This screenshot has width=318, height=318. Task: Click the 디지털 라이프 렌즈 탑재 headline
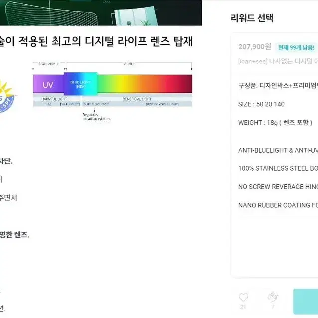click(96, 41)
